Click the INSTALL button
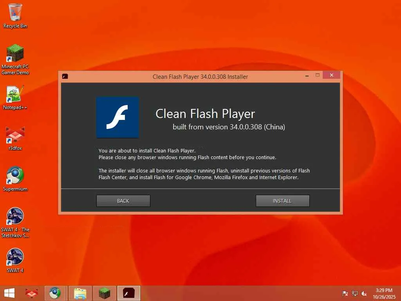 283,201
